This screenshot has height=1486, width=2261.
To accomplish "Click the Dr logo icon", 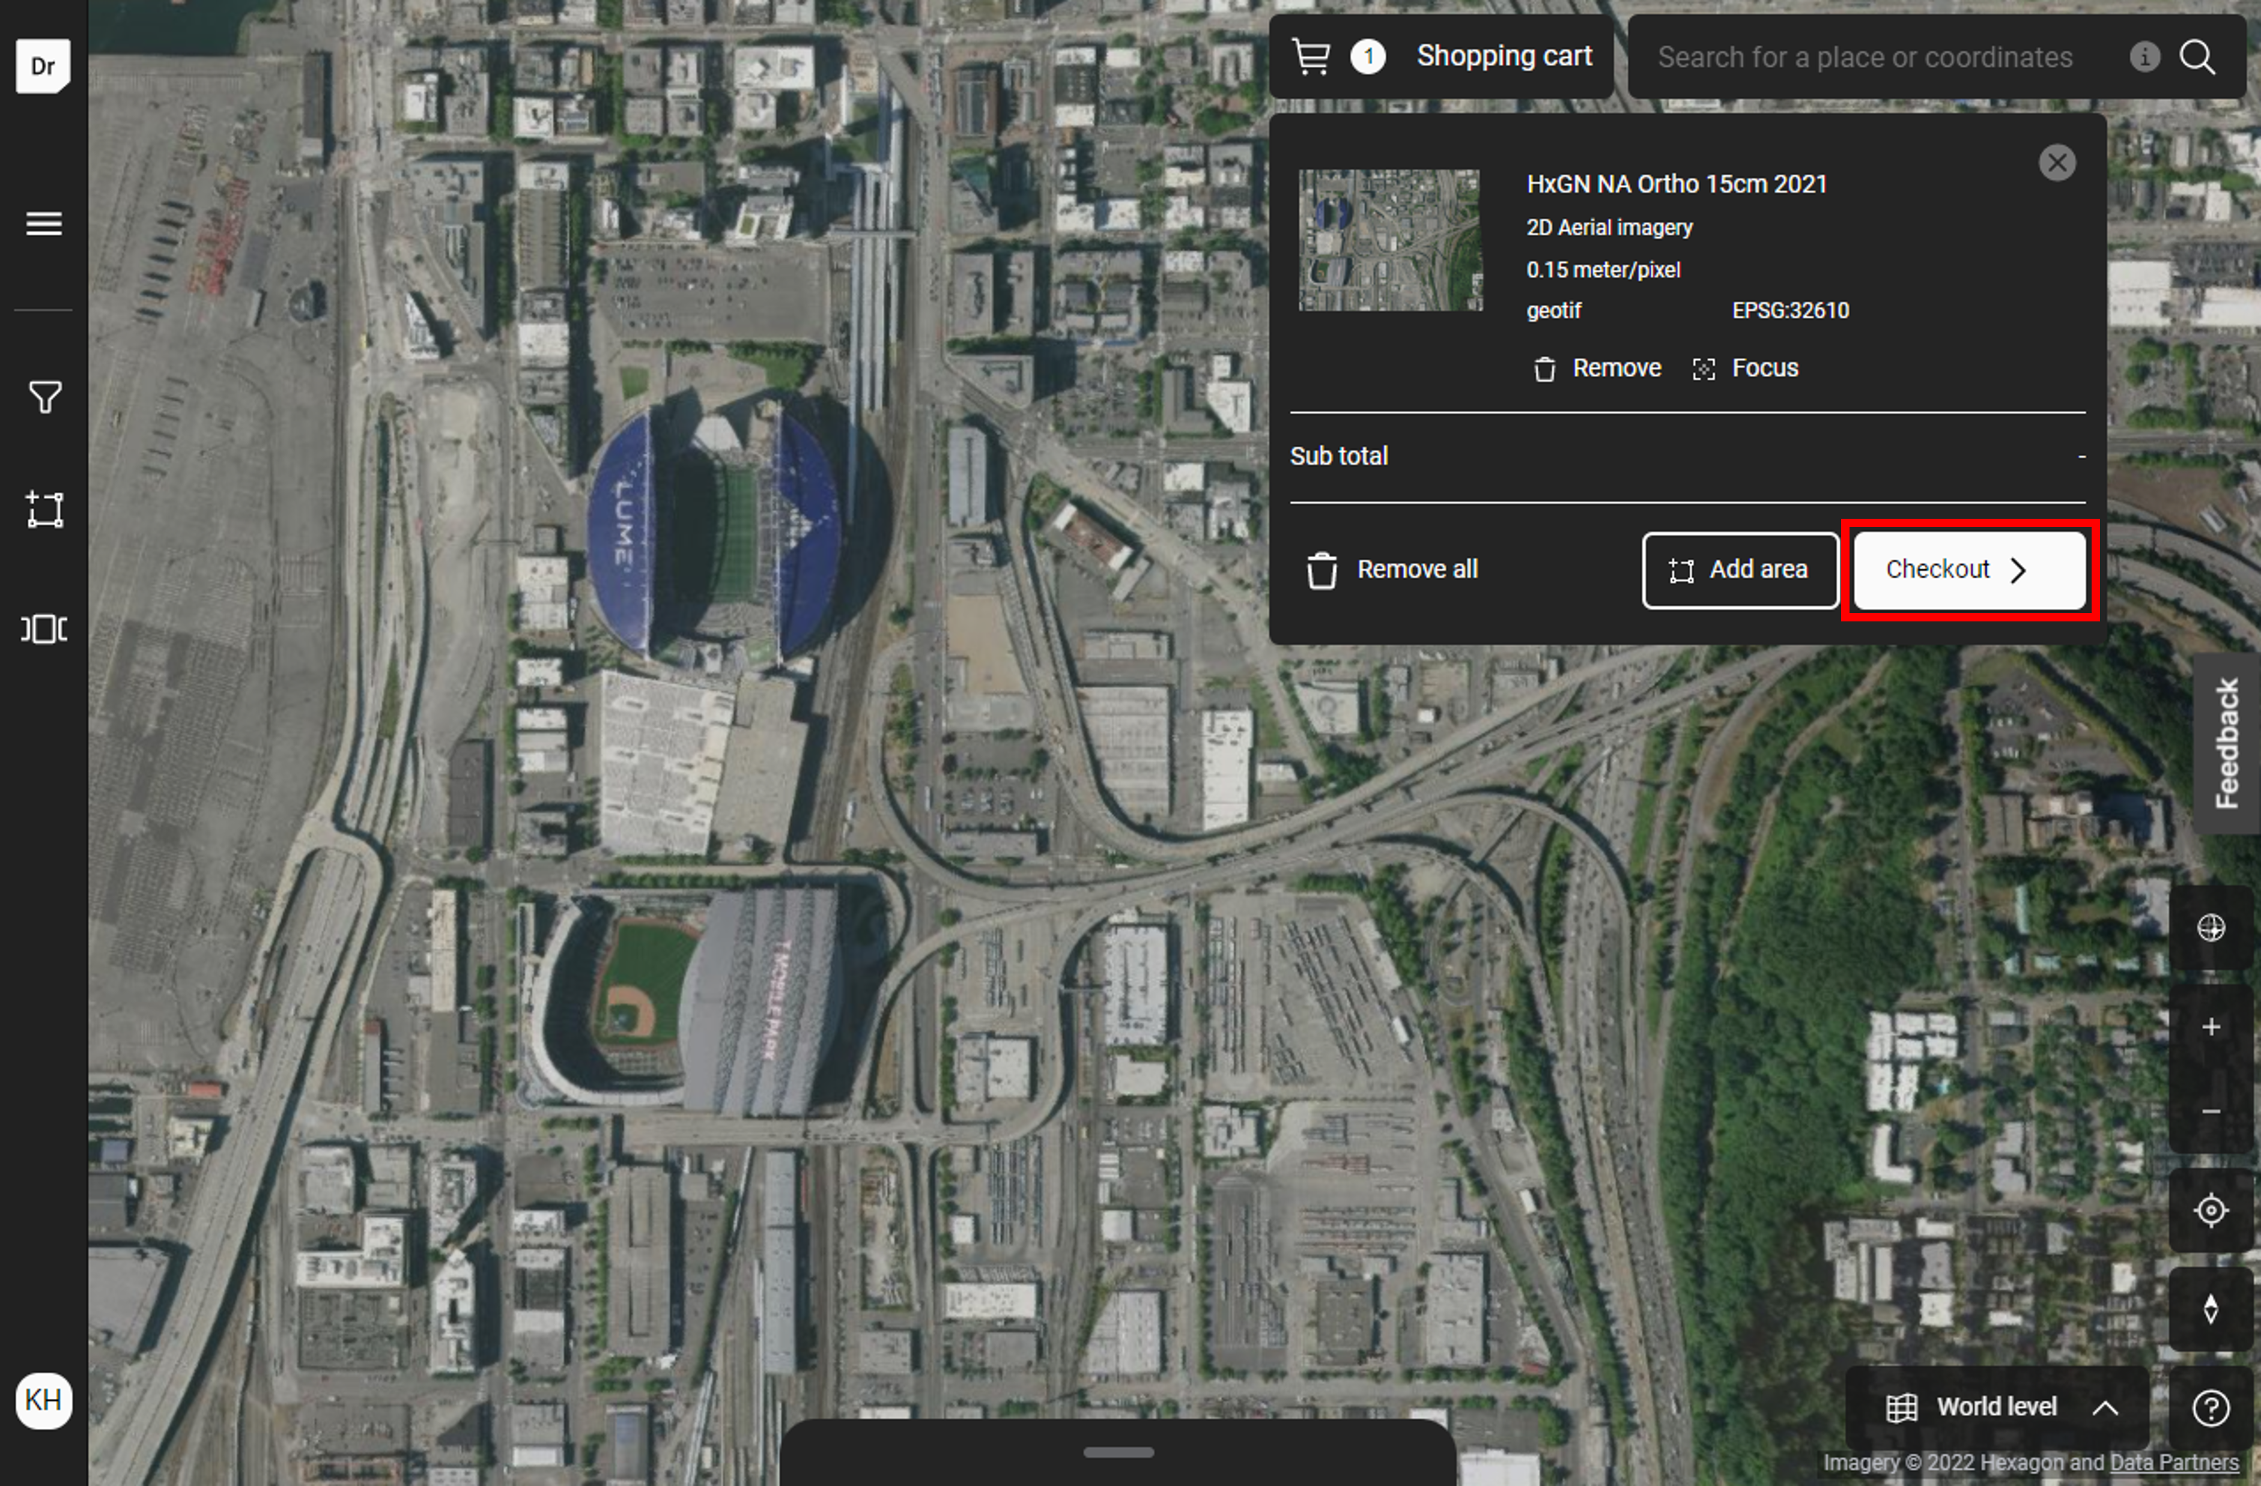I will tap(43, 65).
